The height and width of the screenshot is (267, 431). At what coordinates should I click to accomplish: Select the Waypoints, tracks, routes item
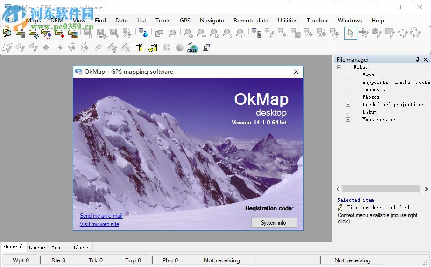click(396, 82)
